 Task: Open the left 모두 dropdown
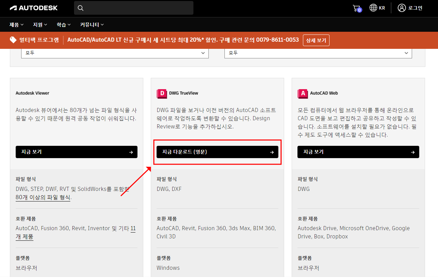pyautogui.click(x=115, y=53)
